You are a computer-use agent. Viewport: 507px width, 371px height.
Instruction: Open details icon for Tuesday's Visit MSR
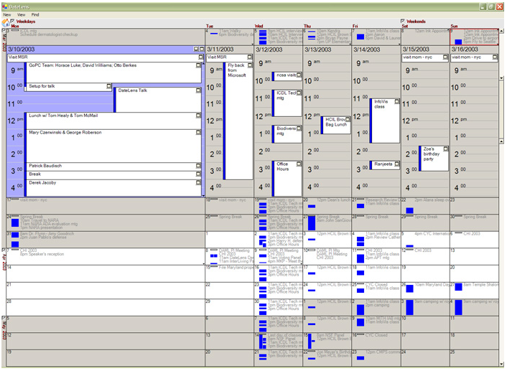pos(250,57)
